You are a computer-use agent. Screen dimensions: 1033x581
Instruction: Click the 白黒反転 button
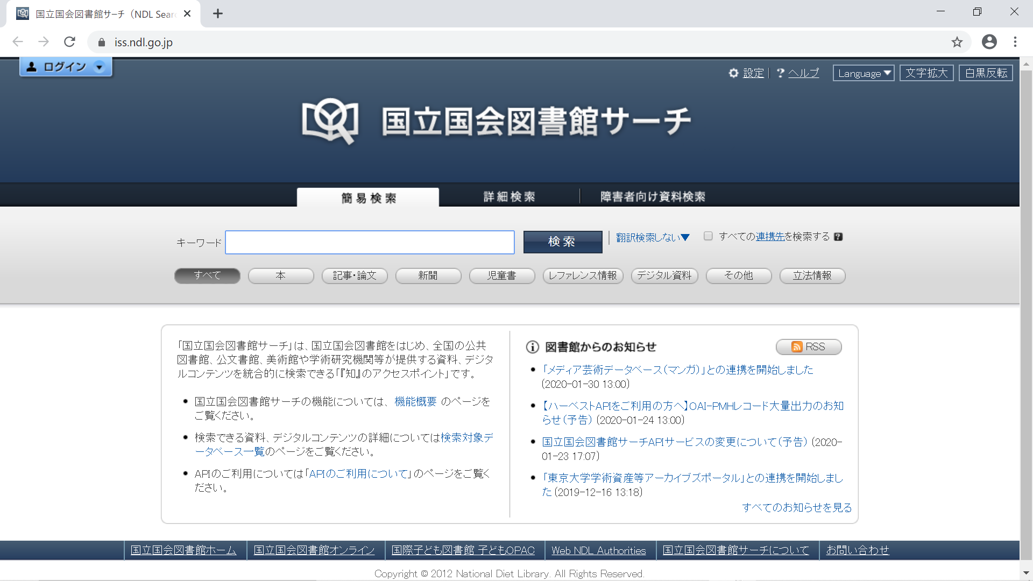986,73
